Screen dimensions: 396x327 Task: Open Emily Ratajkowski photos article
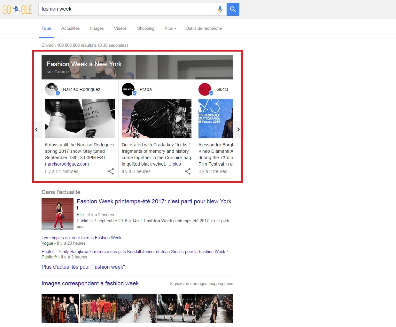[x=135, y=251]
